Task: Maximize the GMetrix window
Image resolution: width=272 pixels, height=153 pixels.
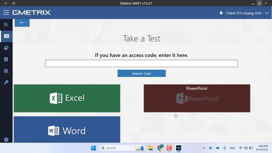Action: point(260,3)
